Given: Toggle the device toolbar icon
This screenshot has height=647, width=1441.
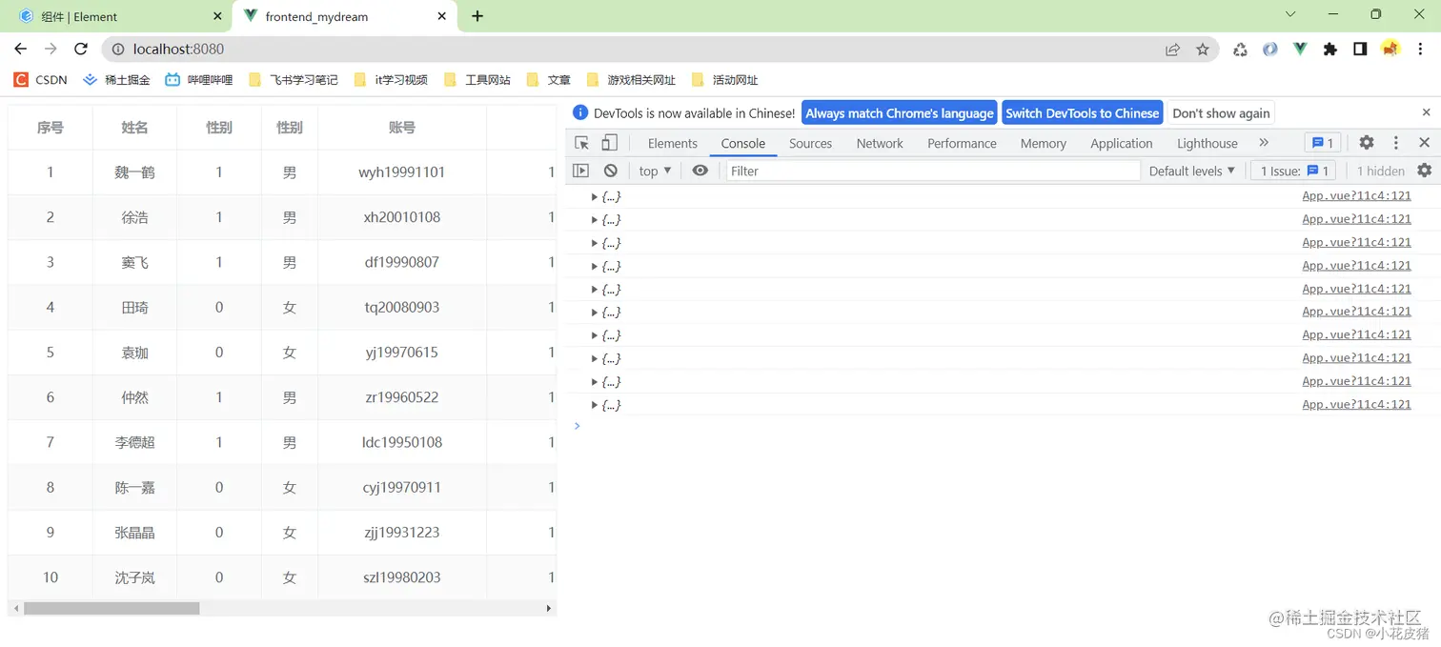Looking at the screenshot, I should 610,143.
